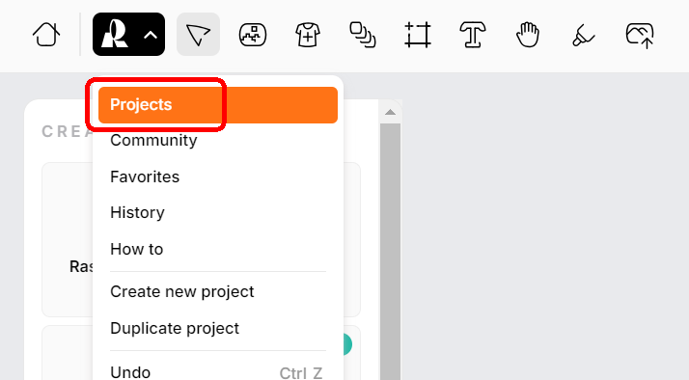
Task: Click the cloud upload image icon
Action: [x=640, y=35]
